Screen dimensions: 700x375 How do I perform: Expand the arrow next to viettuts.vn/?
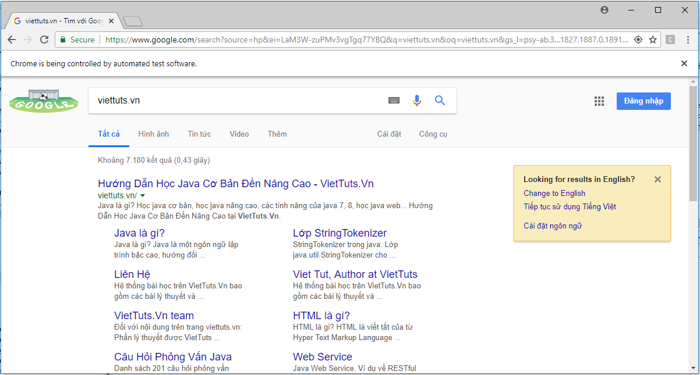143,195
